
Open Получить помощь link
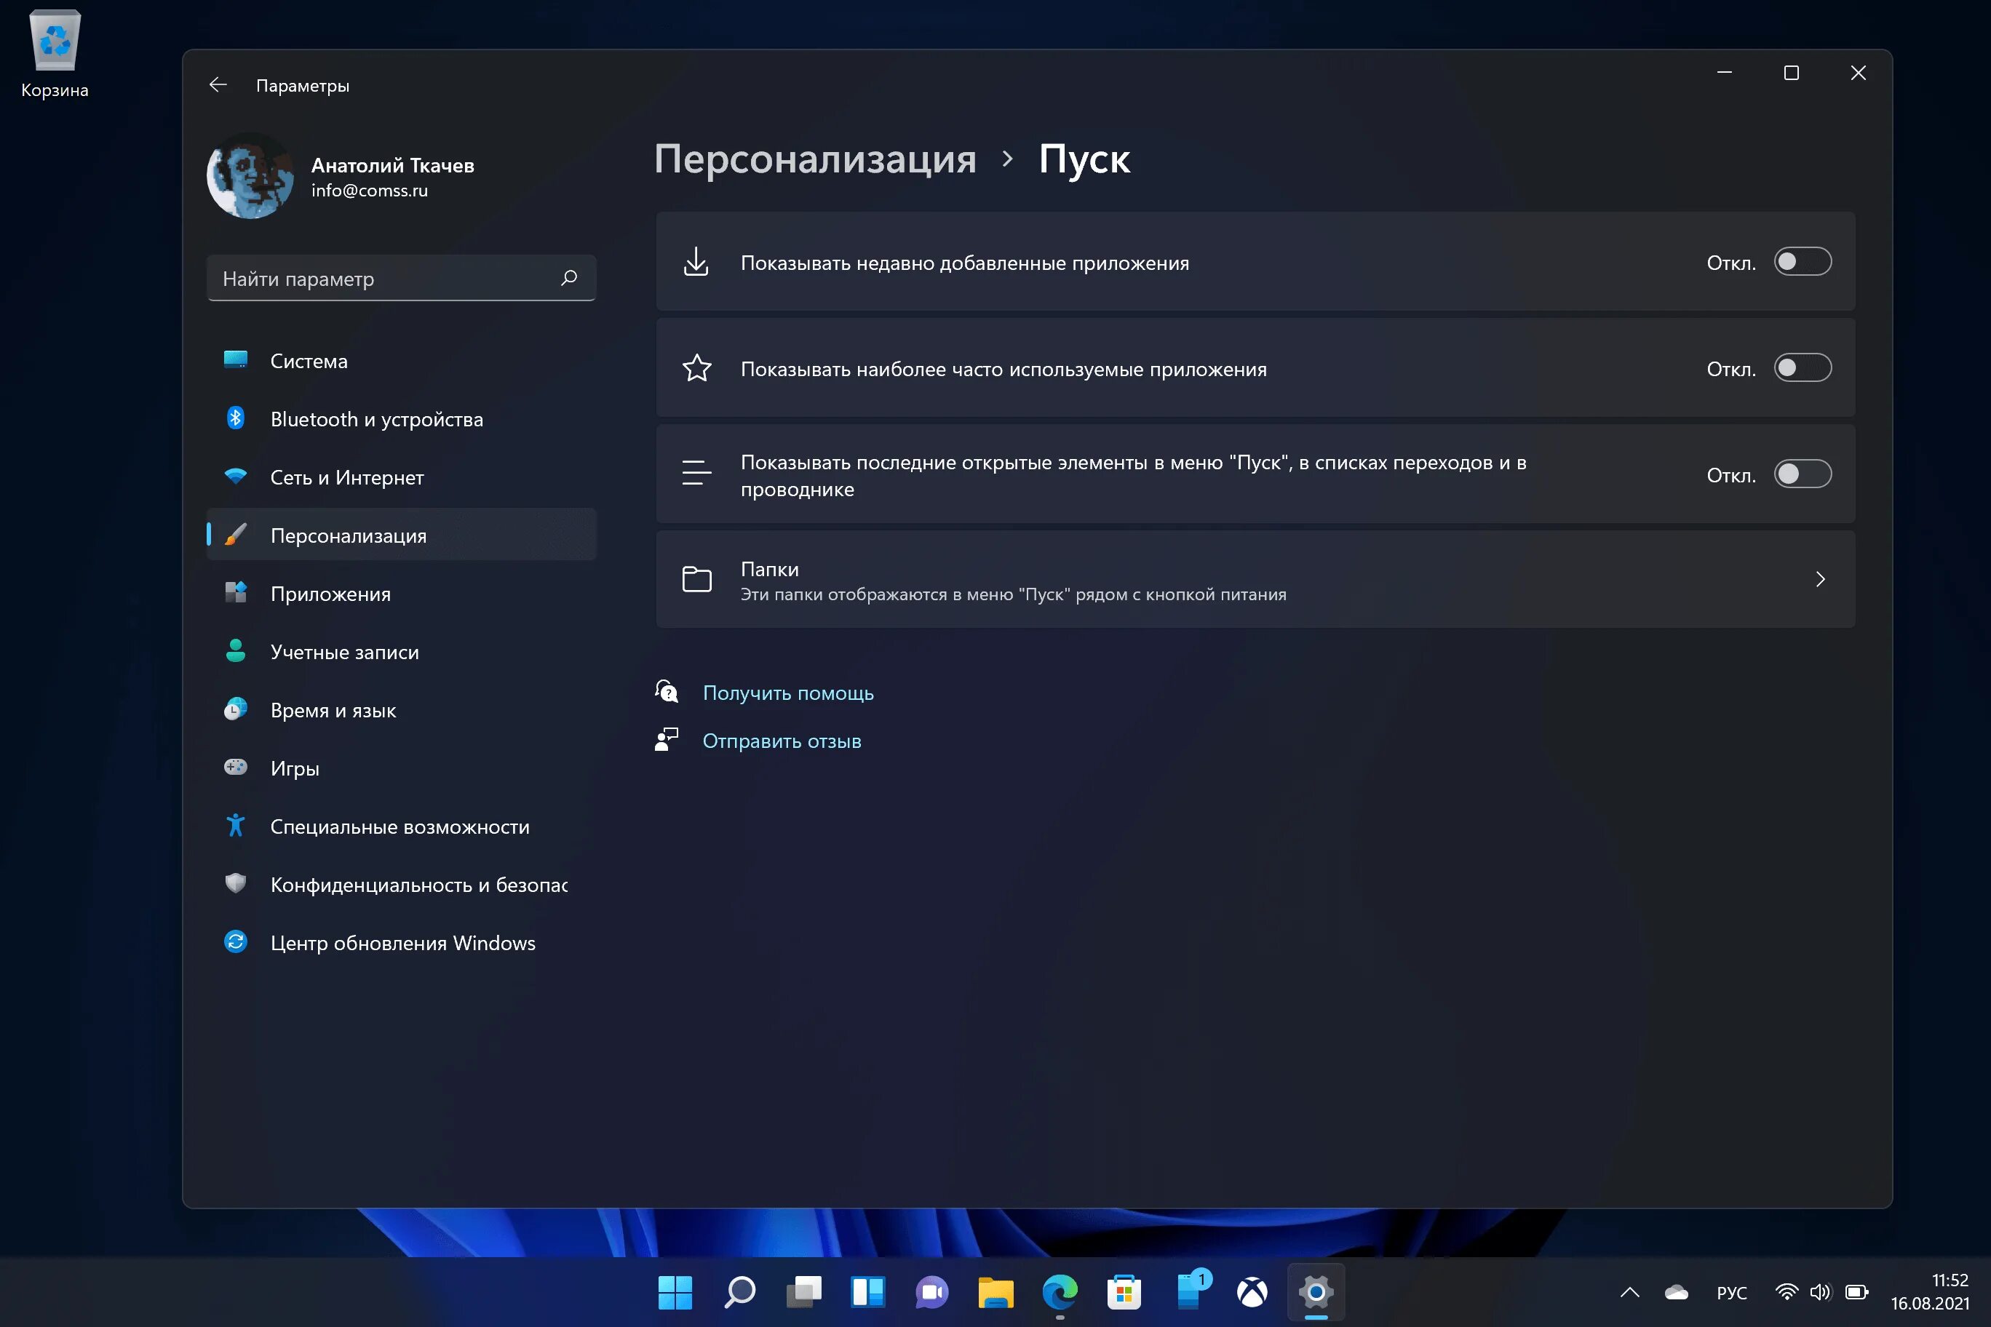tap(788, 693)
